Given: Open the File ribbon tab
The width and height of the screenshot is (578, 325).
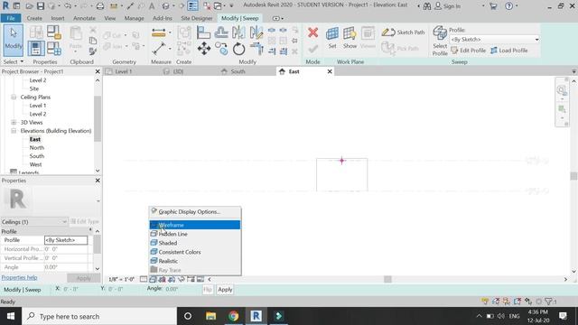Looking at the screenshot, I should point(11,18).
